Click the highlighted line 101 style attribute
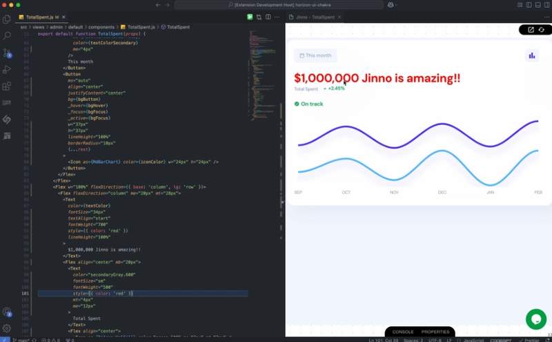 [103, 294]
